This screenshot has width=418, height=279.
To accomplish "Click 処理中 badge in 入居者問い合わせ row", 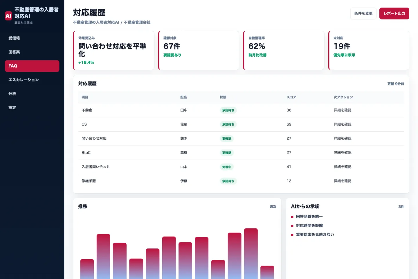I will coord(227,167).
